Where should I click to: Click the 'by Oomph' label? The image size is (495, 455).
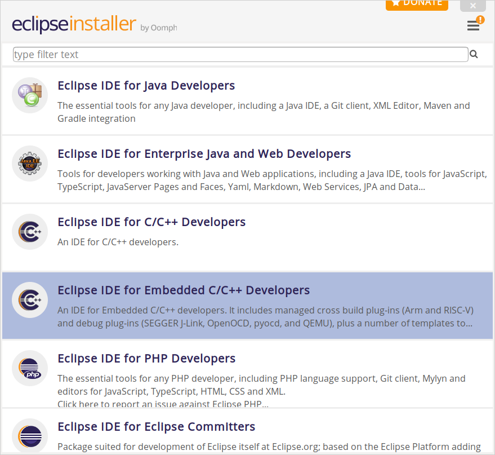click(159, 28)
